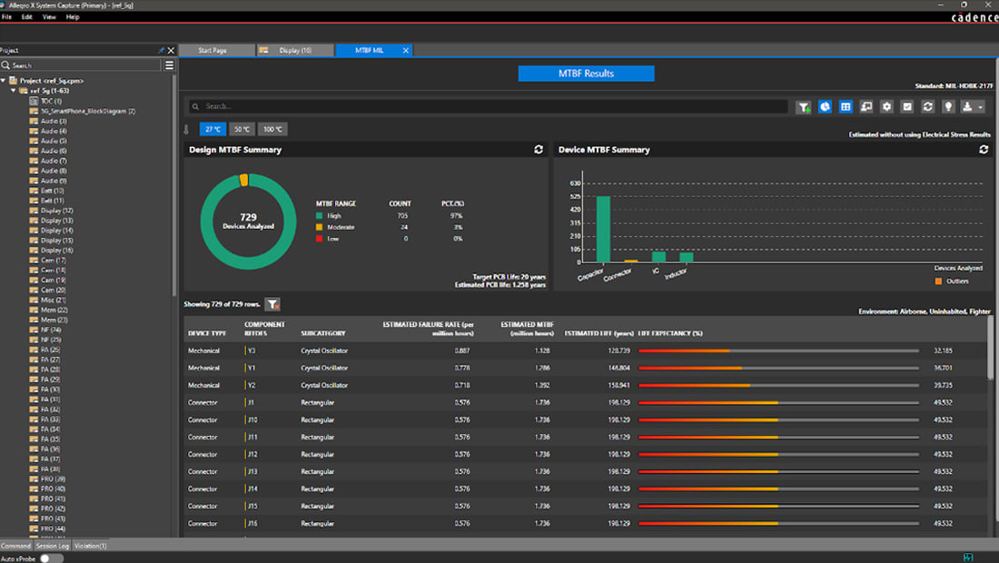Click the results table vertical scrollbar
The width and height of the screenshot is (999, 563).
(991, 349)
